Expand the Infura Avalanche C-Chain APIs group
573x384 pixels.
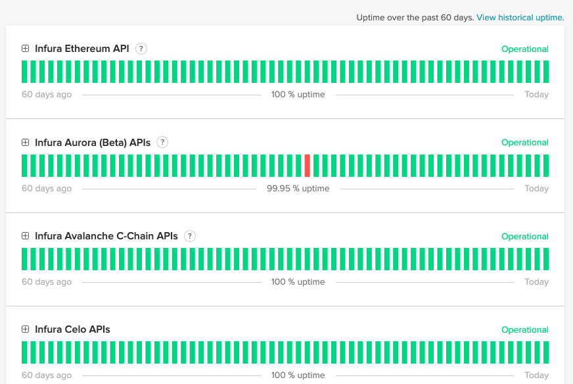point(26,236)
